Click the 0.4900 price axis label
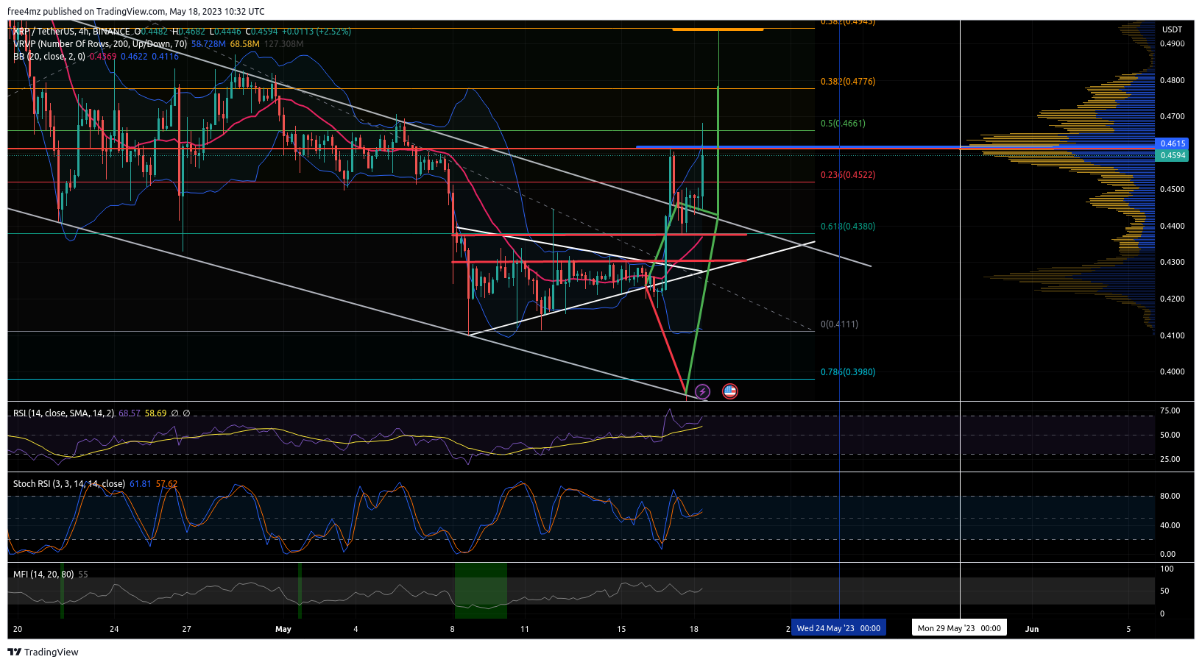 coord(1173,44)
